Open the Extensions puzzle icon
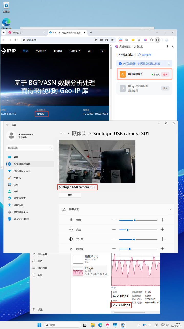The image size is (184, 329). [151, 40]
